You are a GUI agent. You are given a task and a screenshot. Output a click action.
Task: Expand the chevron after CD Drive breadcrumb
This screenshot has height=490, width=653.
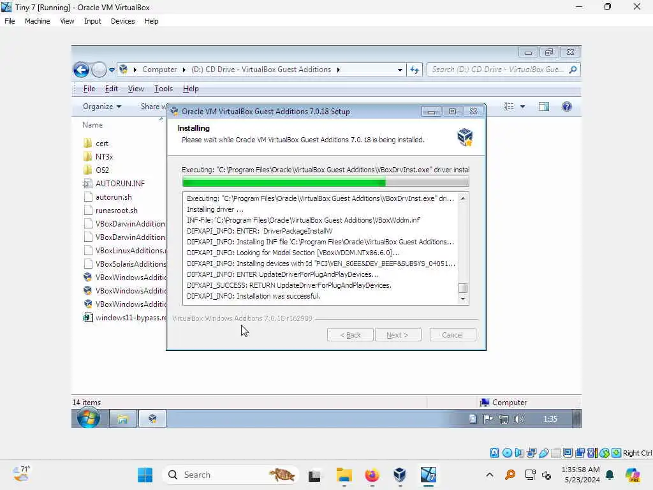[x=339, y=70]
